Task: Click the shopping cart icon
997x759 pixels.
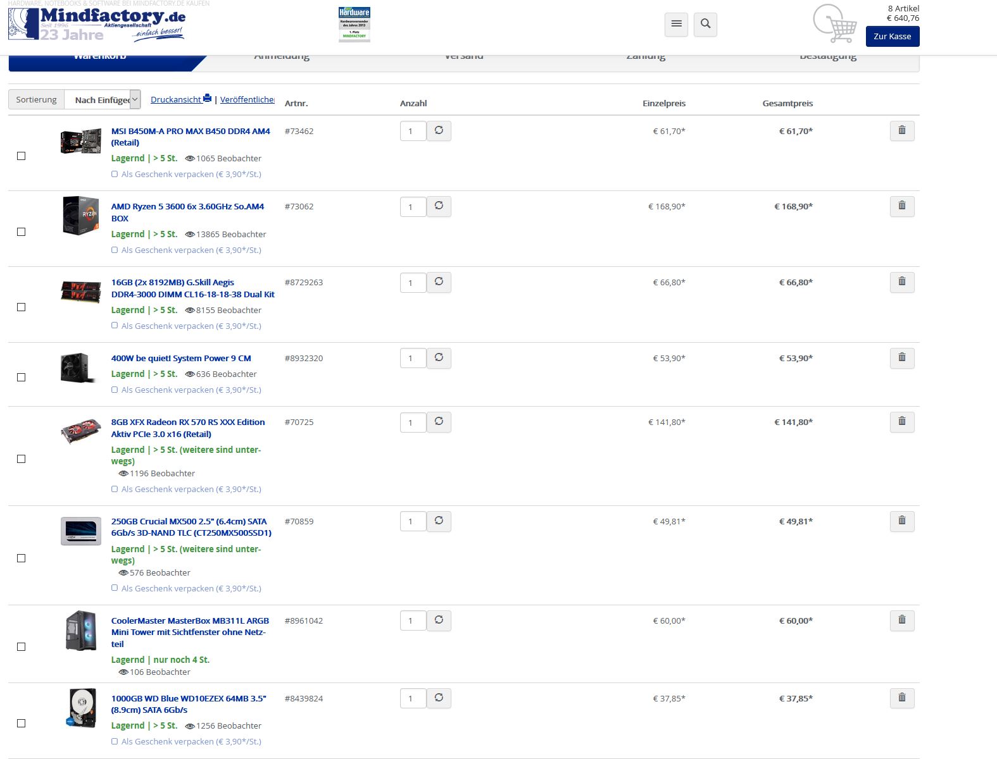Action: (835, 24)
